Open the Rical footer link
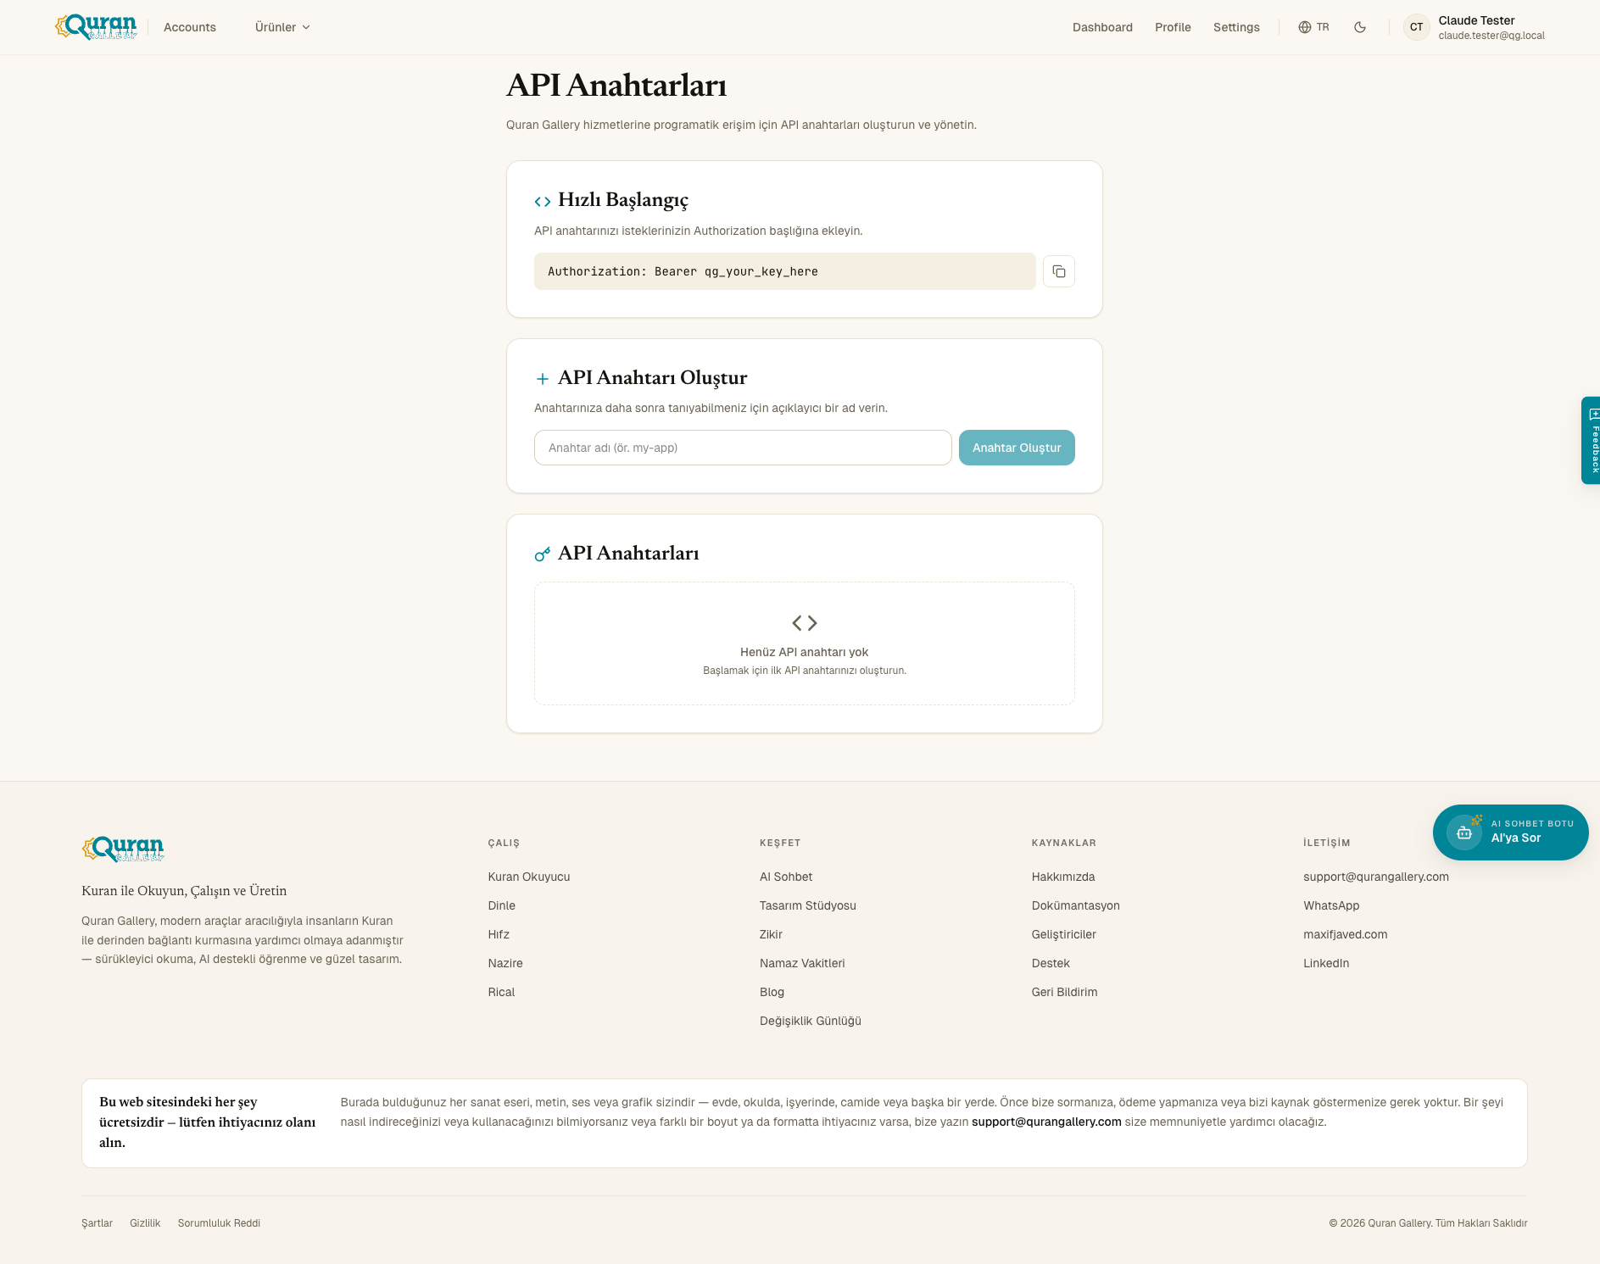The image size is (1600, 1264). (x=501, y=992)
